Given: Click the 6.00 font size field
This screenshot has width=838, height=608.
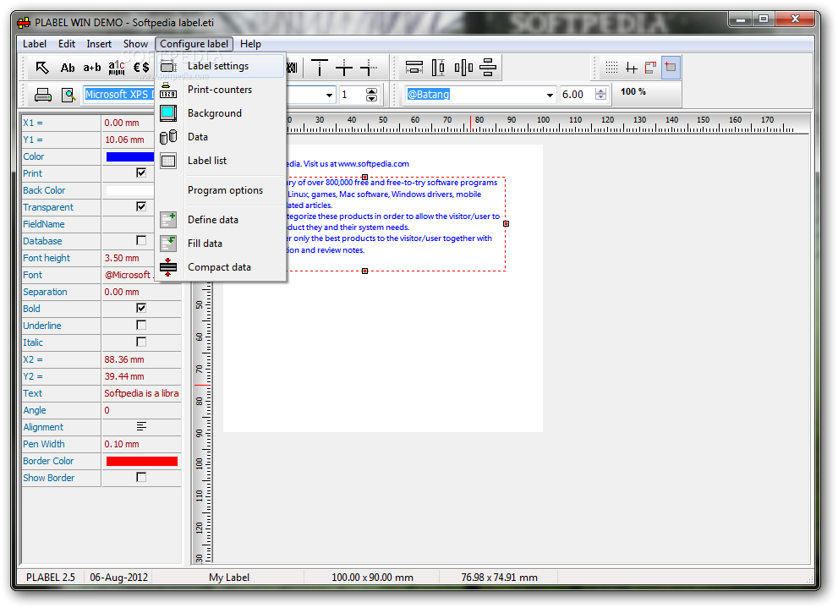Looking at the screenshot, I should tap(576, 95).
